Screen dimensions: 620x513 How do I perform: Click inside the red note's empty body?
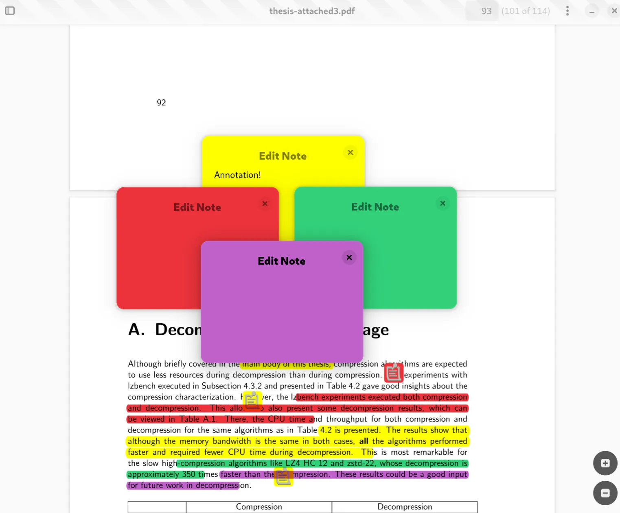(x=159, y=265)
